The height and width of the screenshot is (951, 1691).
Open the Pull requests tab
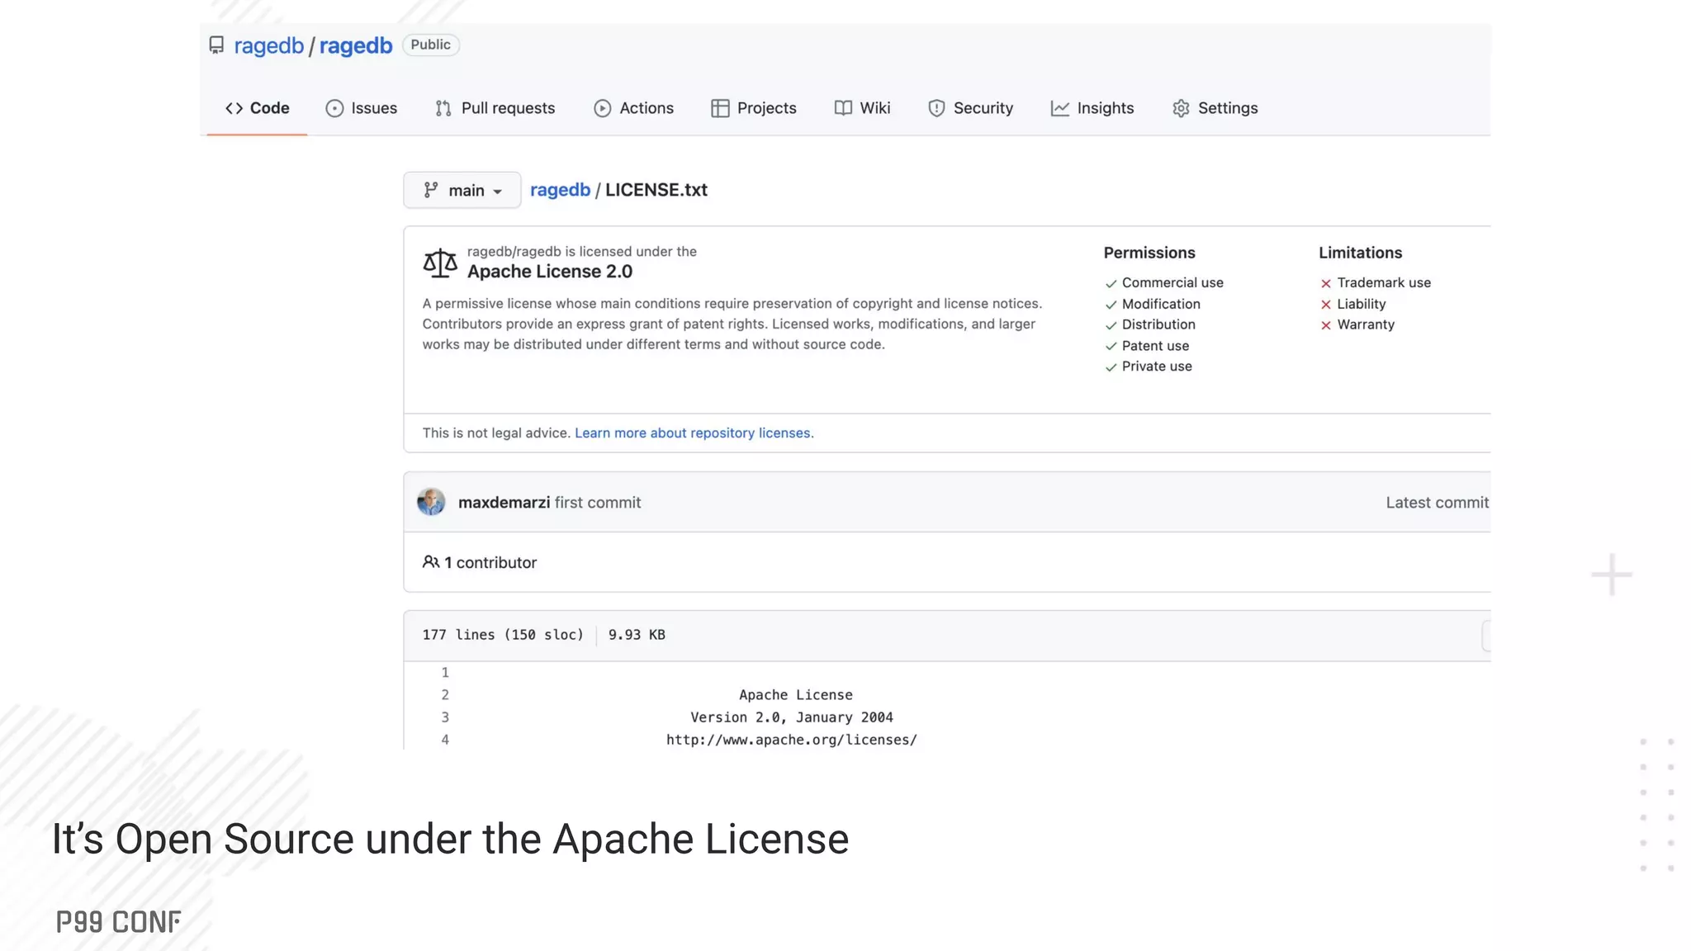pyautogui.click(x=495, y=108)
